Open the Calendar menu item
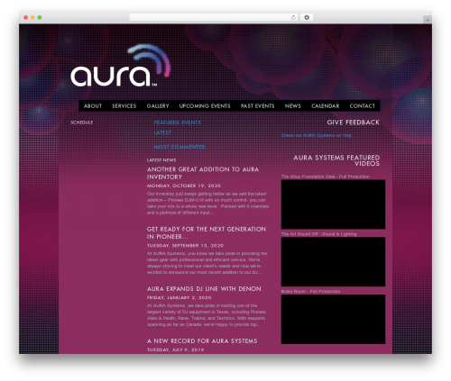The height and width of the screenshot is (381, 451). [326, 106]
